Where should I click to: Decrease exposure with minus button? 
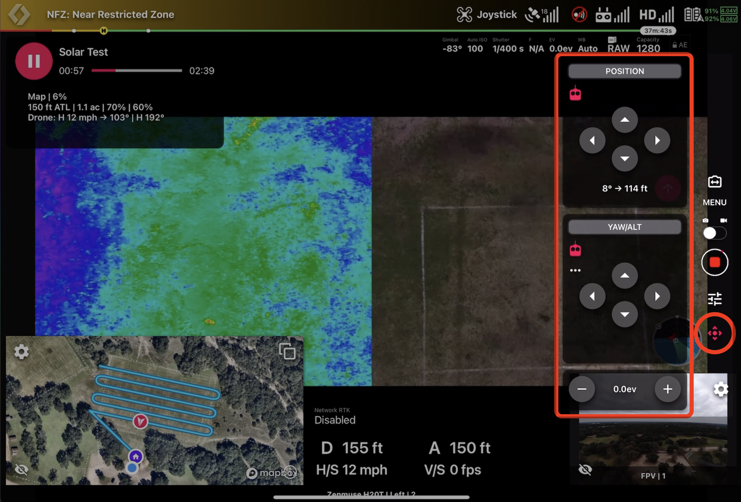pyautogui.click(x=581, y=389)
